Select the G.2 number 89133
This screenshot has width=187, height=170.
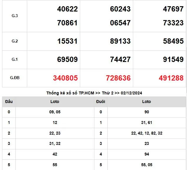click(x=120, y=41)
